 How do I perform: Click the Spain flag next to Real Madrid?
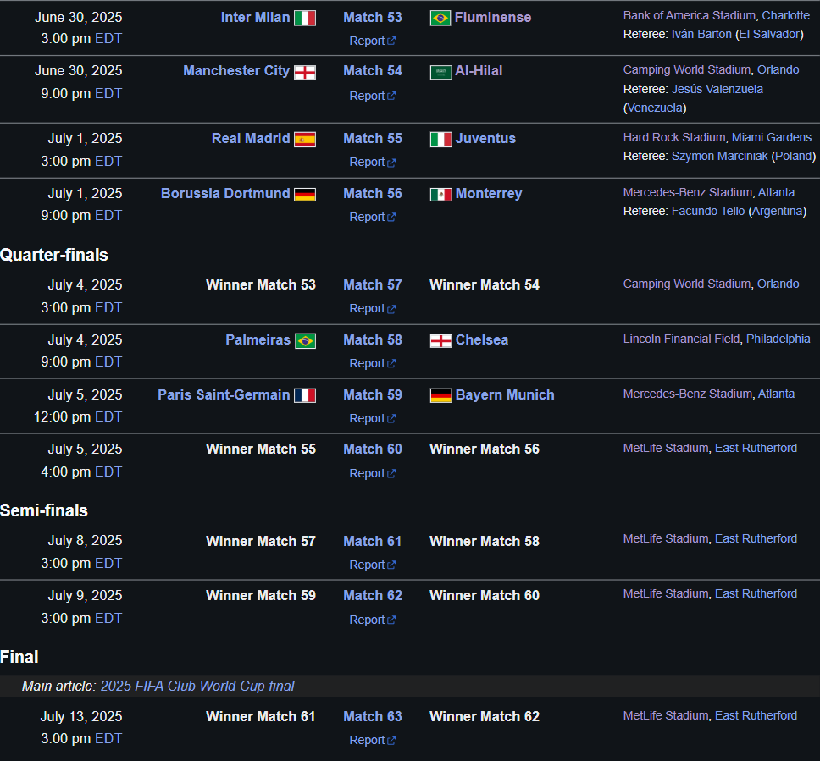click(x=305, y=140)
